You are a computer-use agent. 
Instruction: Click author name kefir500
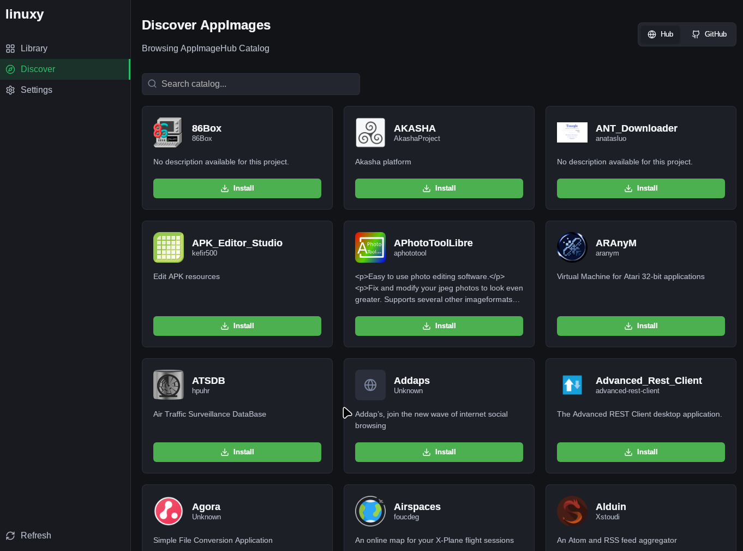pos(205,253)
